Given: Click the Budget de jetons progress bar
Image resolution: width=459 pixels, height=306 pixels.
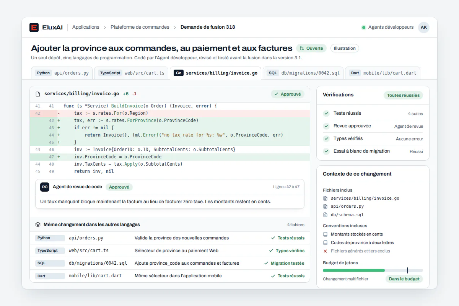Looking at the screenshot, I should pyautogui.click(x=373, y=270).
